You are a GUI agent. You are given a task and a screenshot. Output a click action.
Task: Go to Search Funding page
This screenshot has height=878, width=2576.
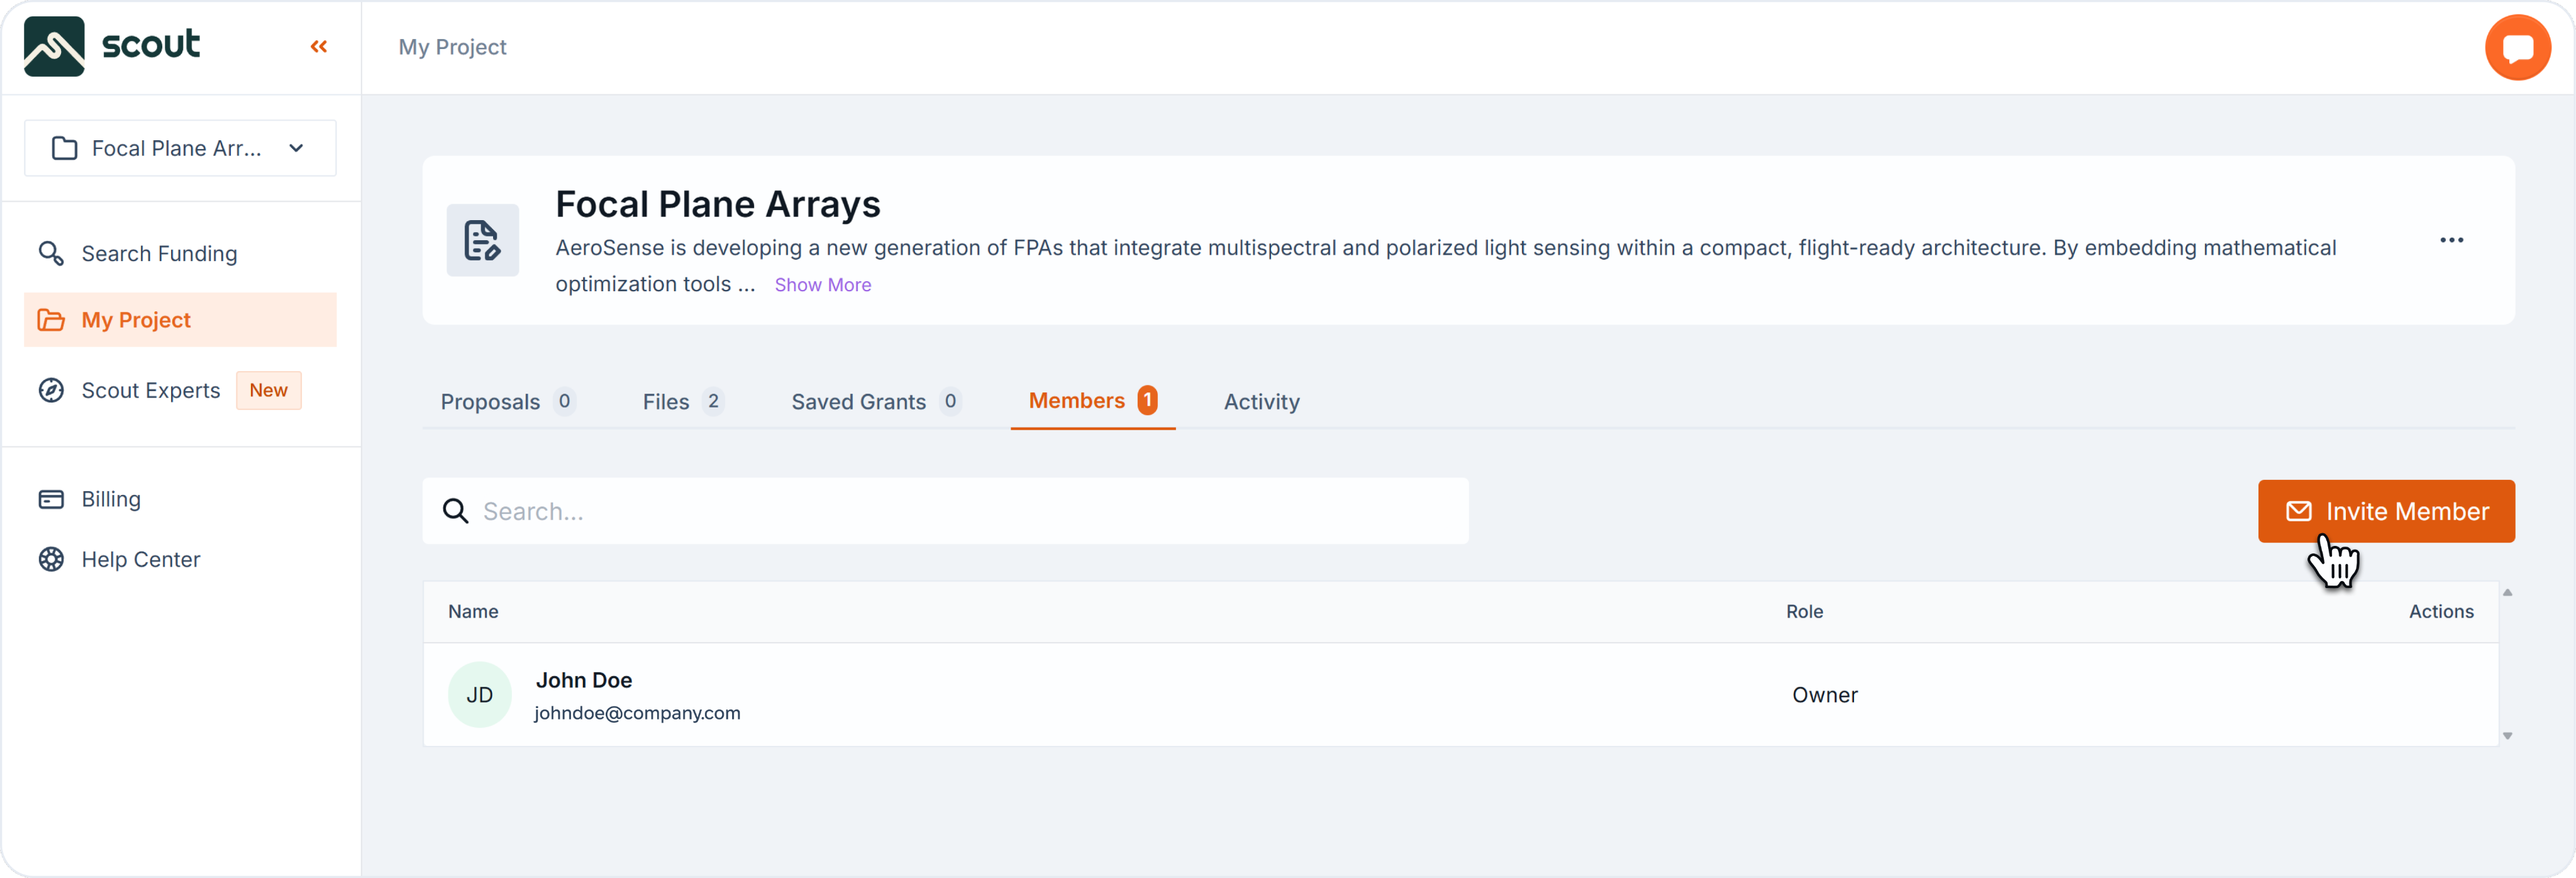click(159, 253)
